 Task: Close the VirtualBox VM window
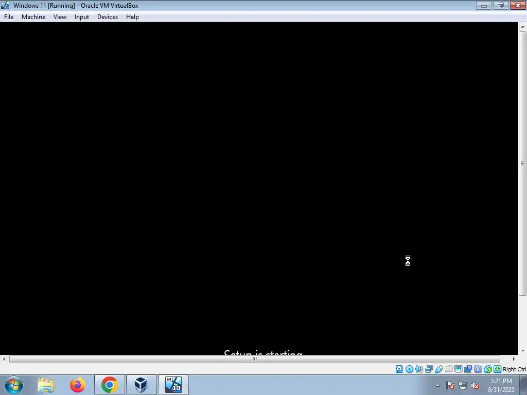pos(518,5)
